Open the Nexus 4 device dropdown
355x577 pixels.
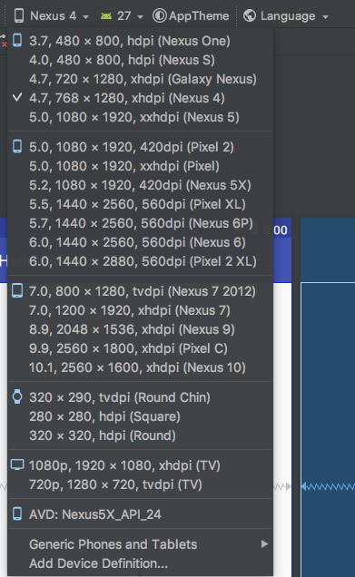pyautogui.click(x=52, y=15)
